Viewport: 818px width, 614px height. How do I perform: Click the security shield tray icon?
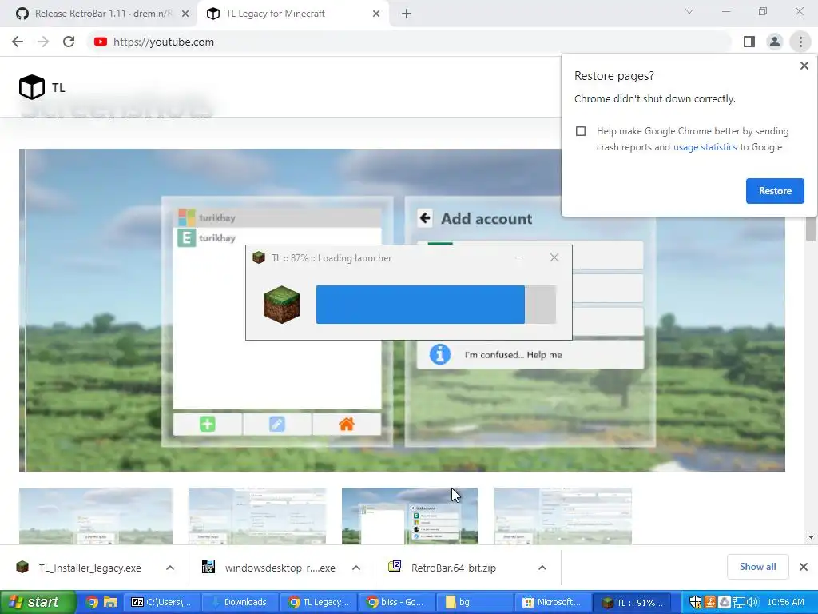point(696,602)
